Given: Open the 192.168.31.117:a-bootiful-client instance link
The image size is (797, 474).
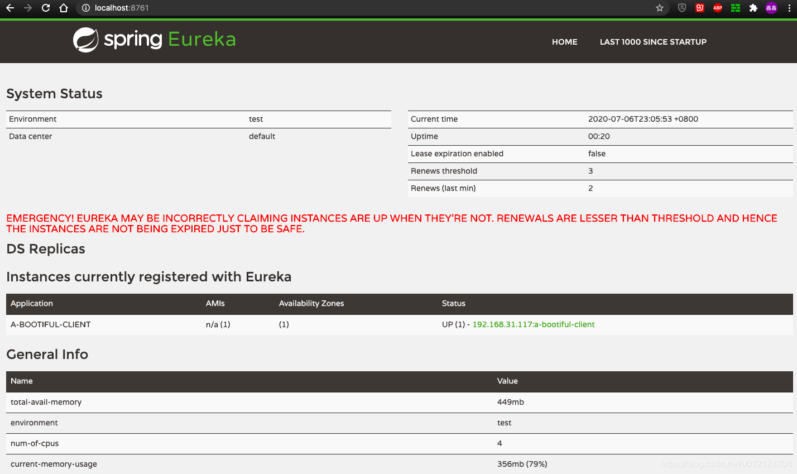Looking at the screenshot, I should (534, 324).
